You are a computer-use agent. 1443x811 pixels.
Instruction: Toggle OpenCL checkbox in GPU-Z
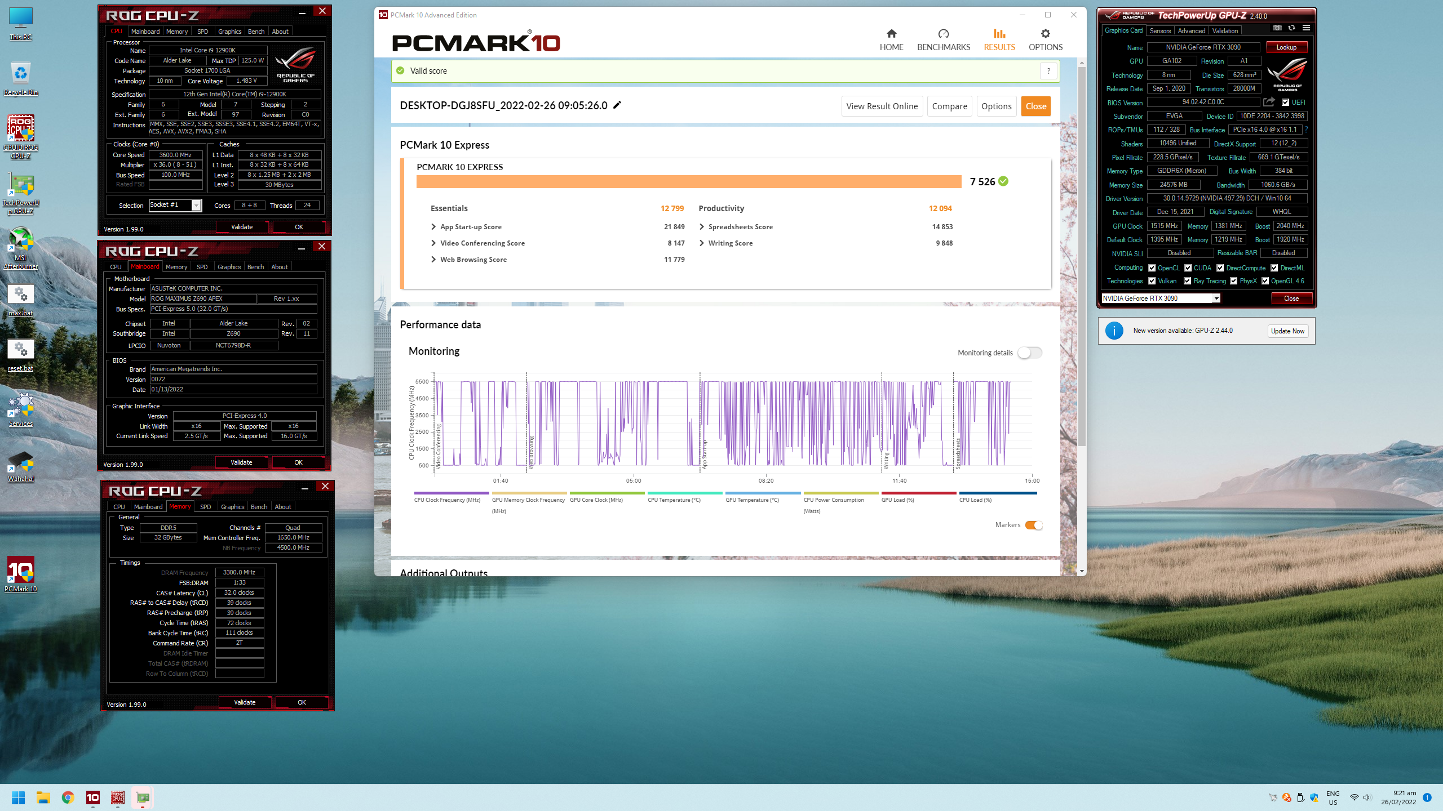1152,268
